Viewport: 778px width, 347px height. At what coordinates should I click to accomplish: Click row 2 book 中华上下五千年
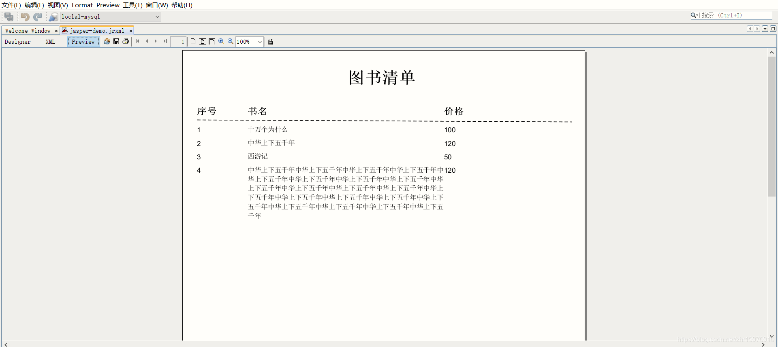[271, 143]
